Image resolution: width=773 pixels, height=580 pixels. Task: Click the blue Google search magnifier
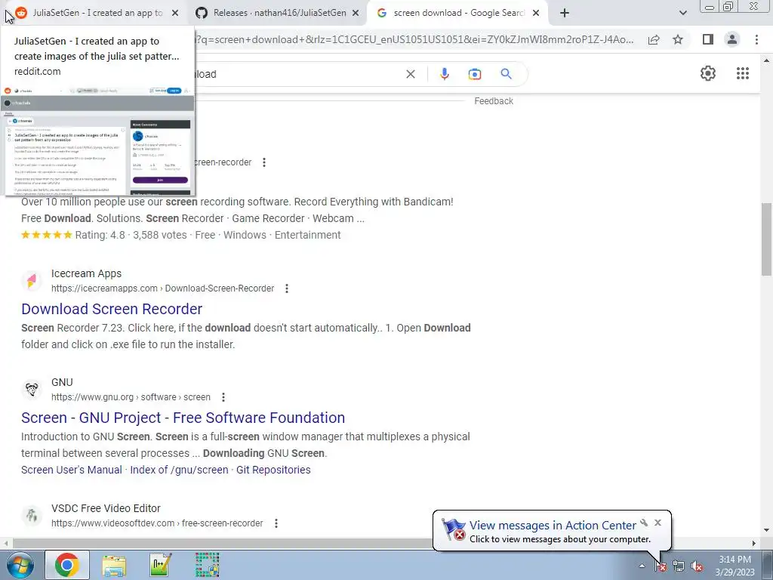(506, 74)
